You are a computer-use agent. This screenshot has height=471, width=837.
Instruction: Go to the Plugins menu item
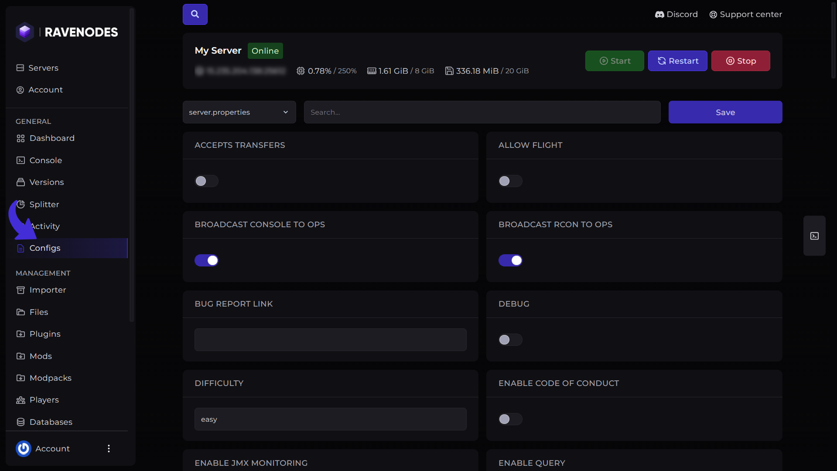45,334
